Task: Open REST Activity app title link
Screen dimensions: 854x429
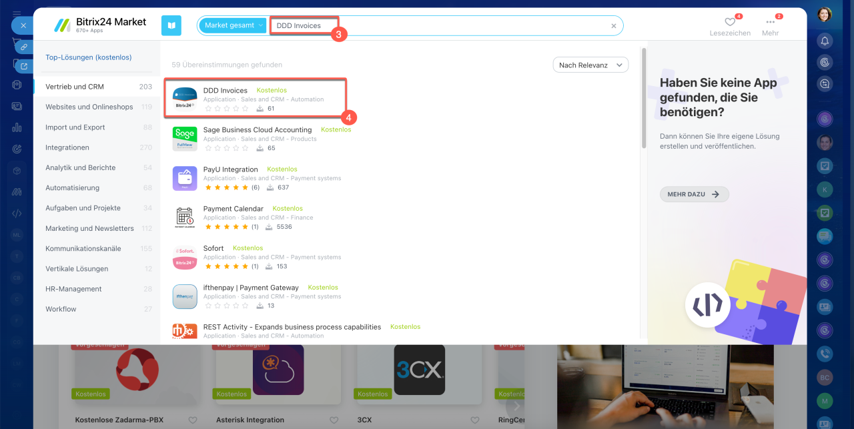Action: (x=292, y=327)
